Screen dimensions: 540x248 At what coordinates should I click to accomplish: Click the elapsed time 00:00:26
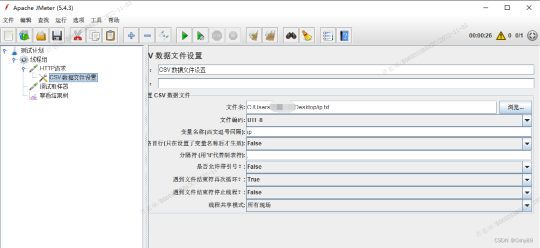tap(480, 35)
